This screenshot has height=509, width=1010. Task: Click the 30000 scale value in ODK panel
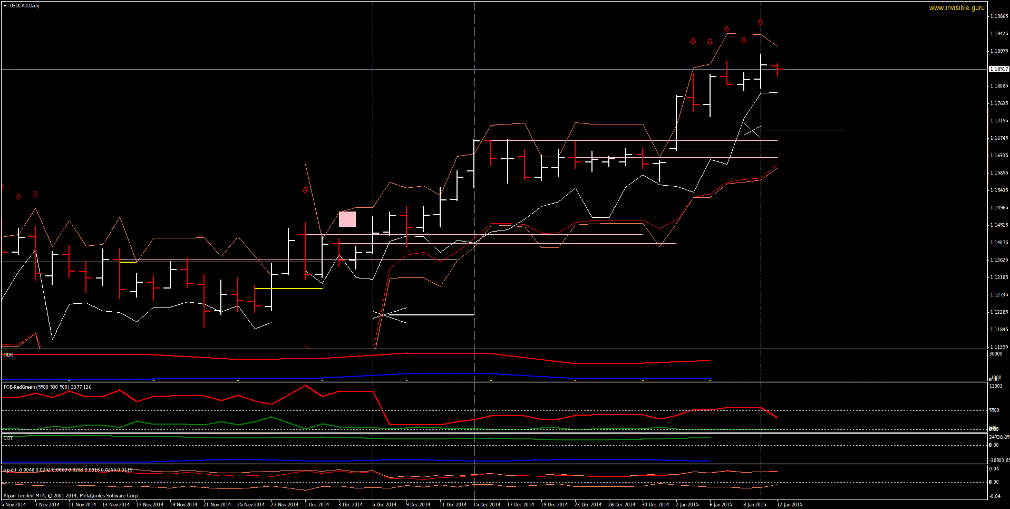[x=995, y=354]
